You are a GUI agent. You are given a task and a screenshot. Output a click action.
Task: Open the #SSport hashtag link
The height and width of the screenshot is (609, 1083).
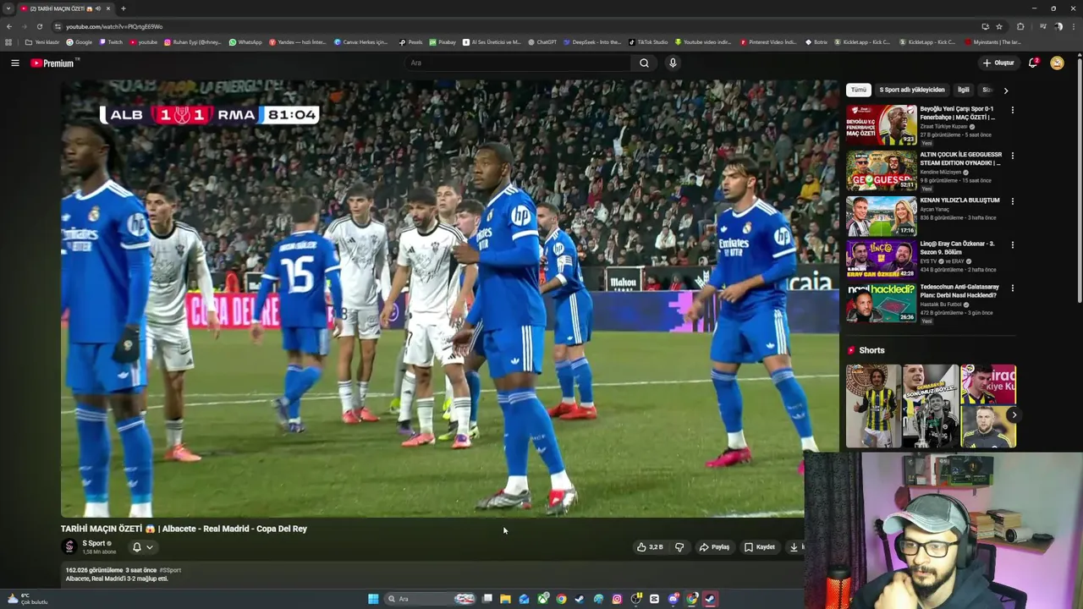pos(170,570)
